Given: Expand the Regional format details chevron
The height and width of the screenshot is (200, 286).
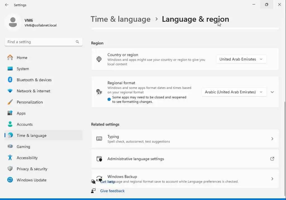Looking at the screenshot, I should coord(272,92).
